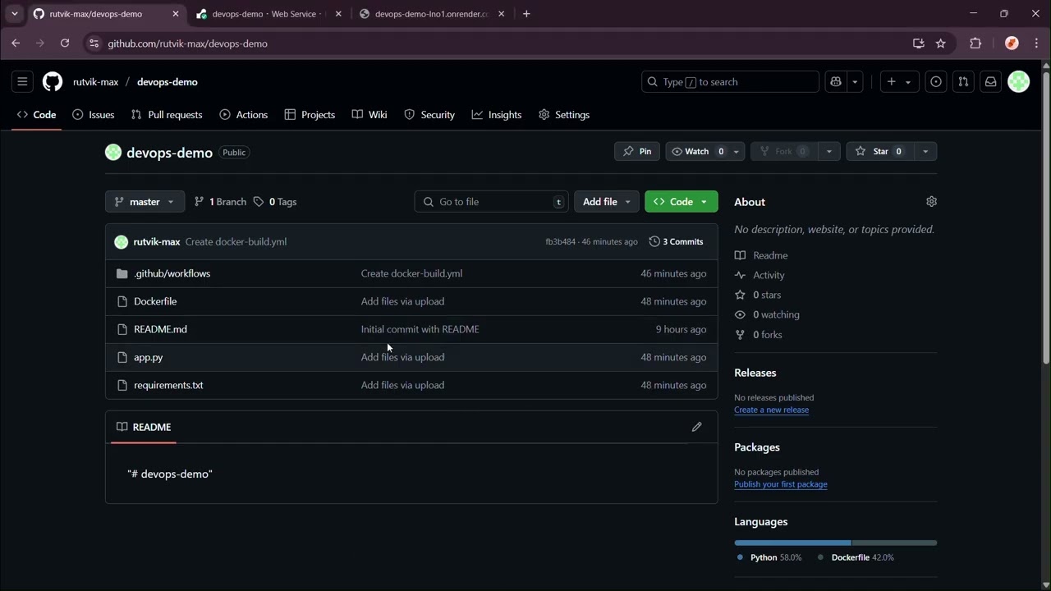Open the user profile avatar menu
1051x591 pixels.
[1019, 82]
